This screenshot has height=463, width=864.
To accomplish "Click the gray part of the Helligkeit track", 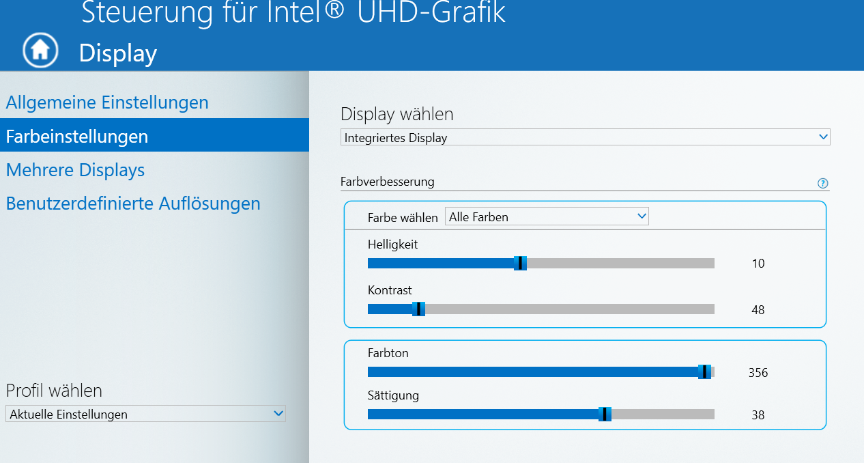I will [x=621, y=264].
